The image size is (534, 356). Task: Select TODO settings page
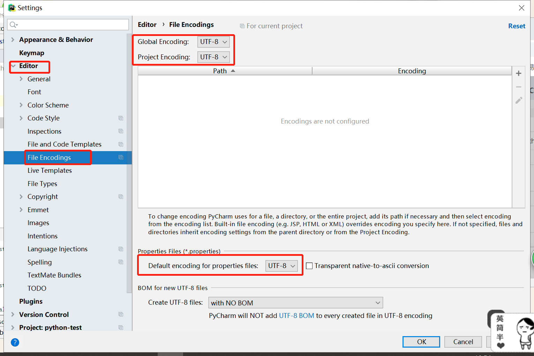click(x=37, y=289)
